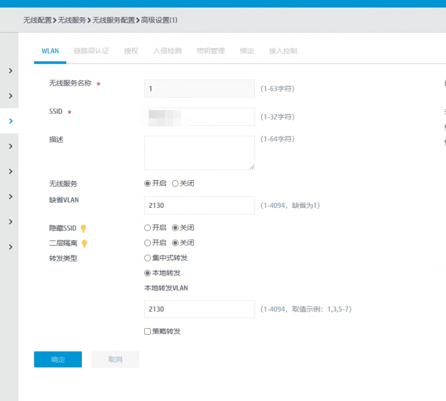Click the (1-4094, 缺省为1) hint text

[290, 205]
